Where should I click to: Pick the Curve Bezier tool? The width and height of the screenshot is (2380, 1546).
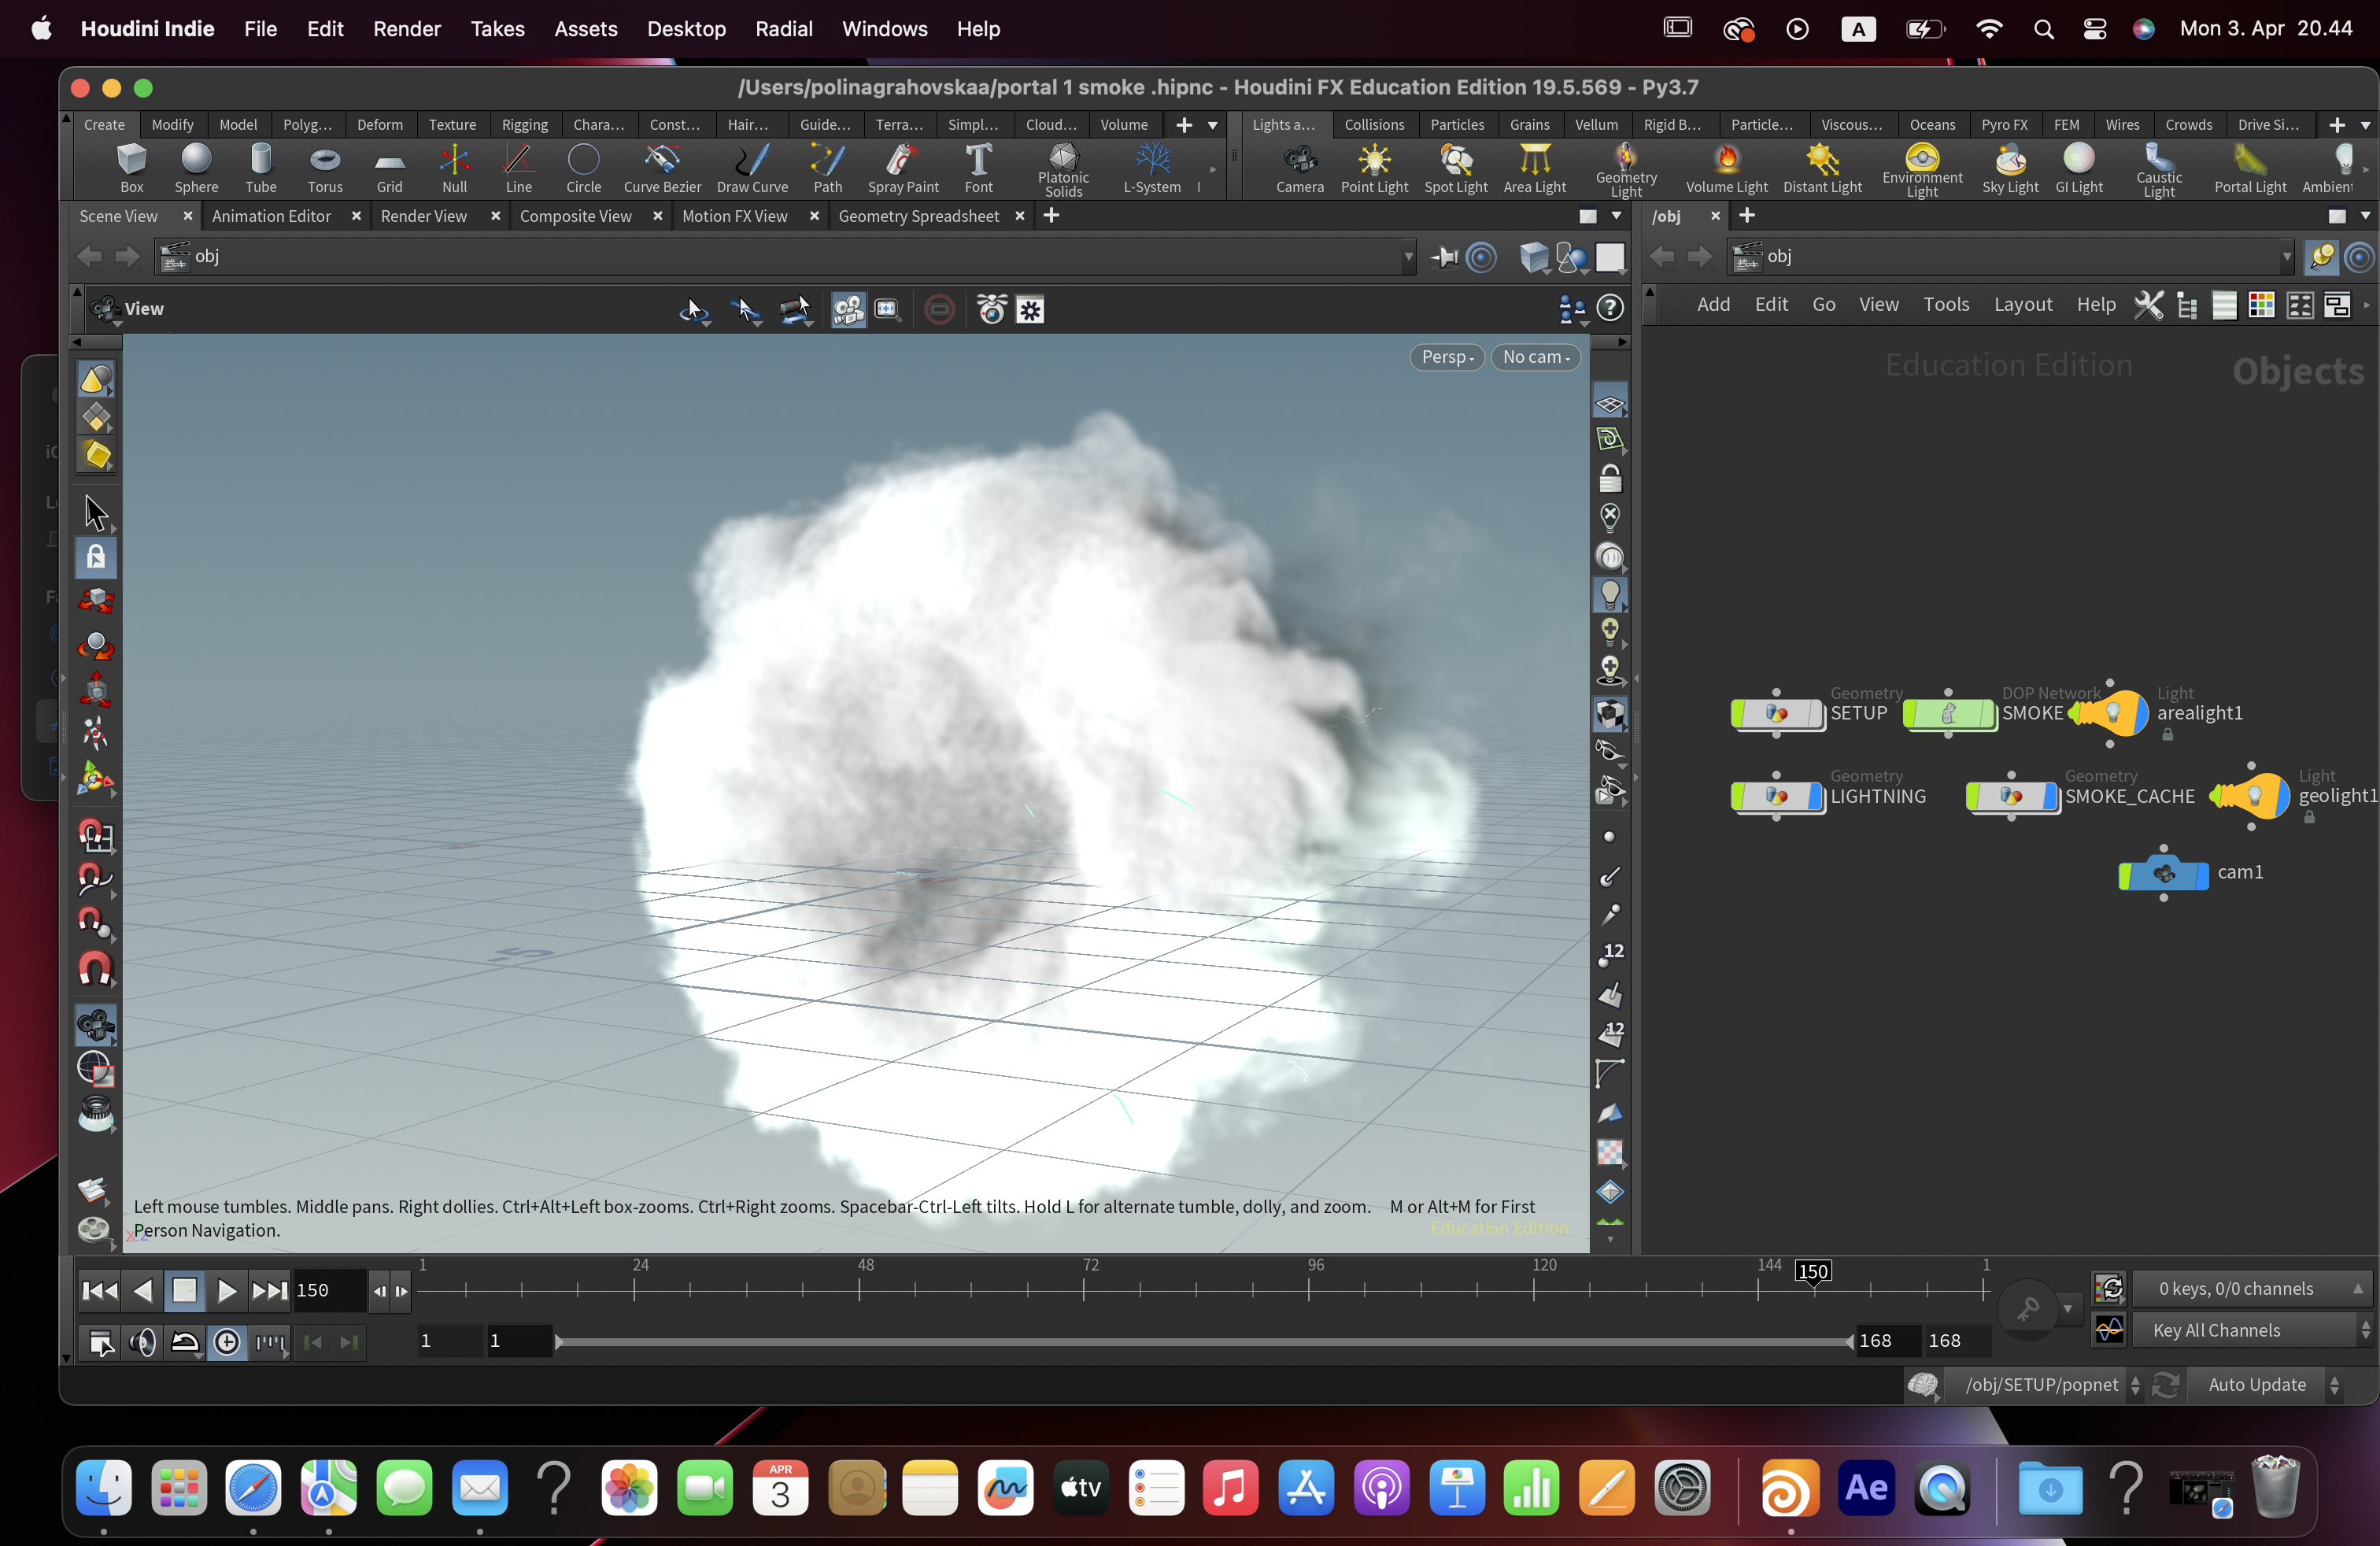[662, 168]
